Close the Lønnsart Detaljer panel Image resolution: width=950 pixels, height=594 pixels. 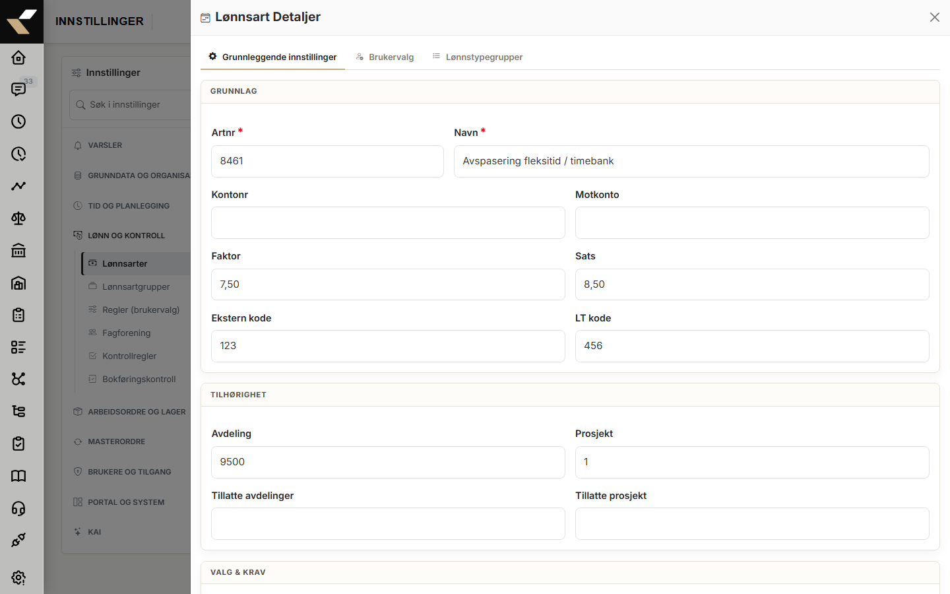tap(935, 17)
